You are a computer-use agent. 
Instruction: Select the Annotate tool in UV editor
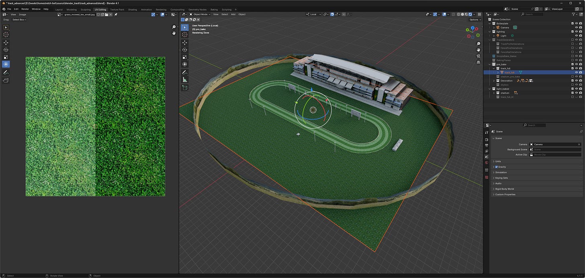(x=6, y=73)
